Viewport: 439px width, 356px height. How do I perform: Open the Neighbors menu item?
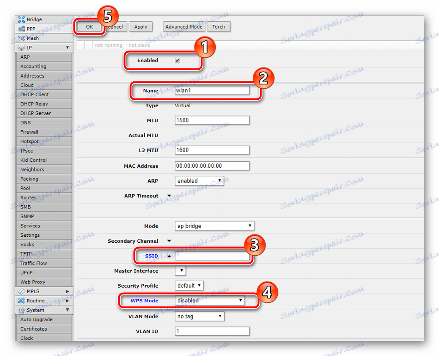pyautogui.click(x=44, y=170)
